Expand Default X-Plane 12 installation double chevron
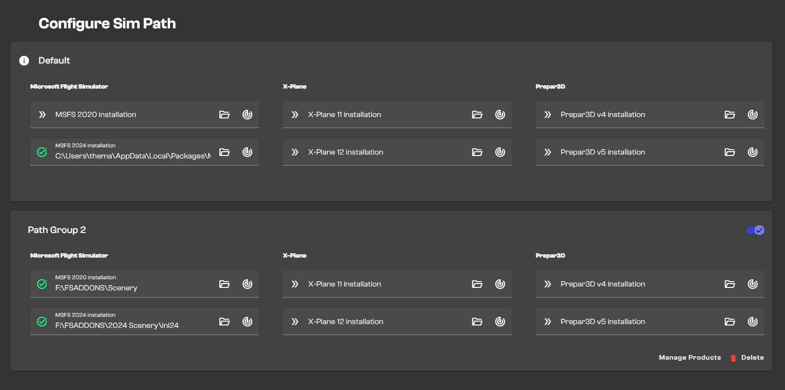Screen dimensions: 785x390 pyautogui.click(x=295, y=152)
